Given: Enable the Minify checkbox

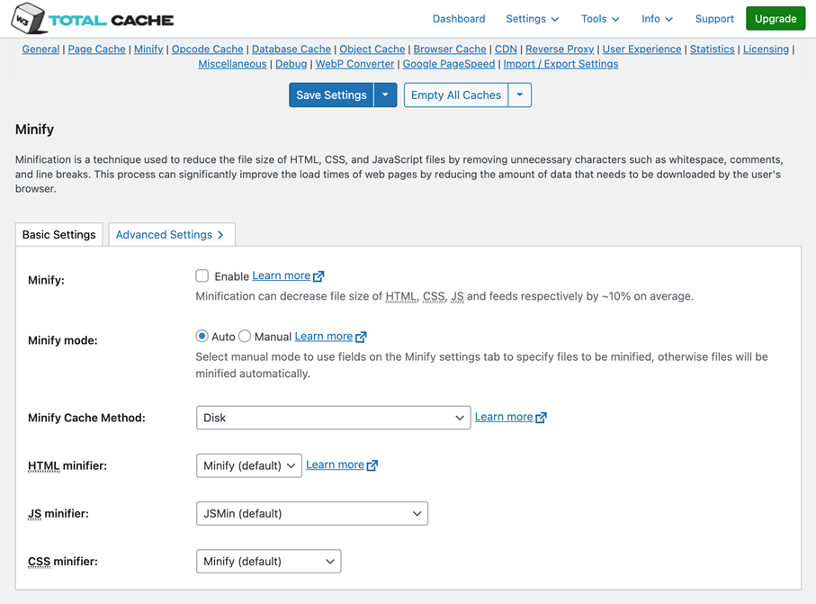Looking at the screenshot, I should tap(202, 276).
